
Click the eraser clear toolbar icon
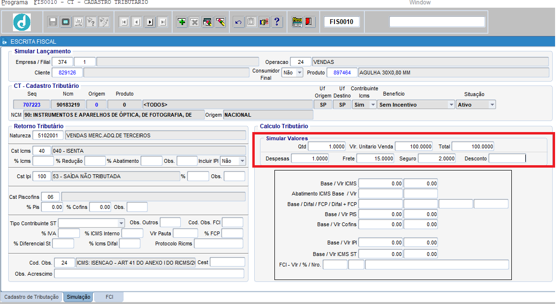click(220, 22)
